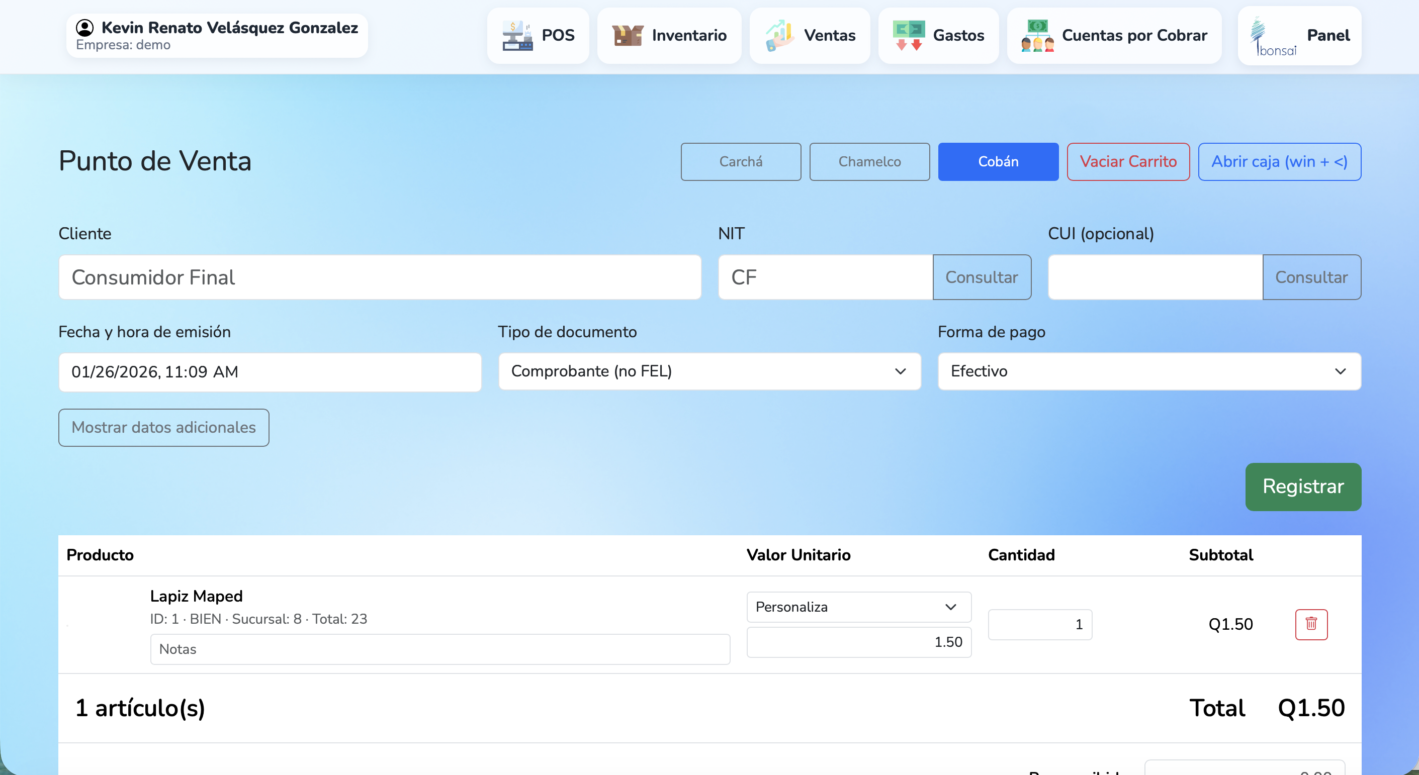Click the user profile avatar icon
1419x775 pixels.
(x=84, y=28)
